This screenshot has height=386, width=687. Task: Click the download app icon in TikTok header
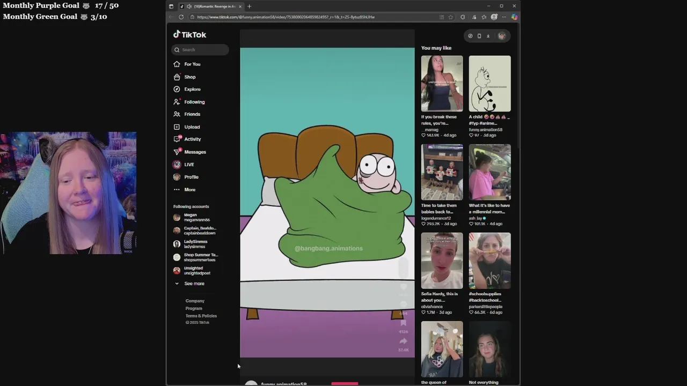(x=488, y=36)
